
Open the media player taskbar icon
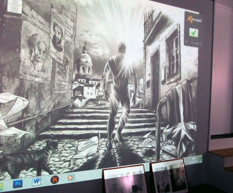pos(71,178)
